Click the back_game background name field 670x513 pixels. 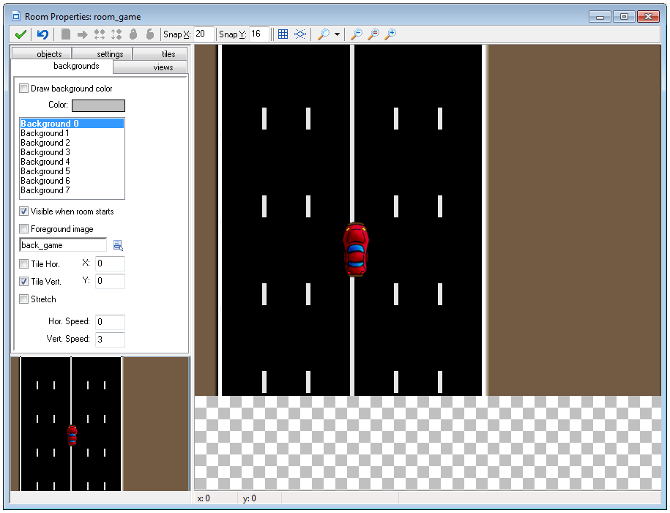(x=63, y=245)
